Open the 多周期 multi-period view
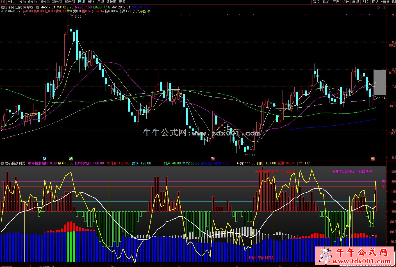The image size is (396, 267). (111, 2)
